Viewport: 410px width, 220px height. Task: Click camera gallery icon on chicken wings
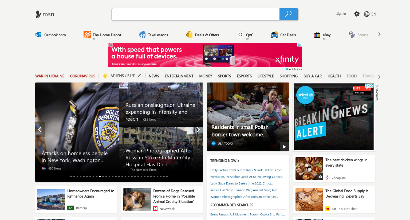coord(321,177)
